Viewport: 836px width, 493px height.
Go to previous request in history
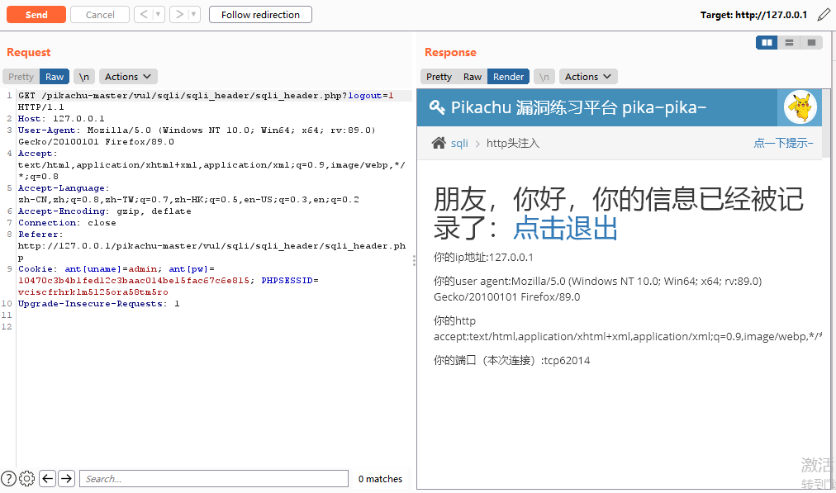click(144, 14)
